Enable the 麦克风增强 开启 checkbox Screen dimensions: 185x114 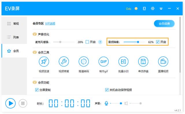[87, 42]
